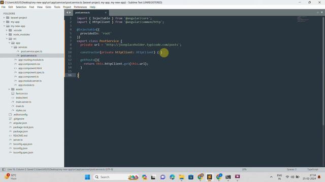The width and height of the screenshot is (325, 182).
Task: Click the my-app folder icon
Action: pos(8,22)
